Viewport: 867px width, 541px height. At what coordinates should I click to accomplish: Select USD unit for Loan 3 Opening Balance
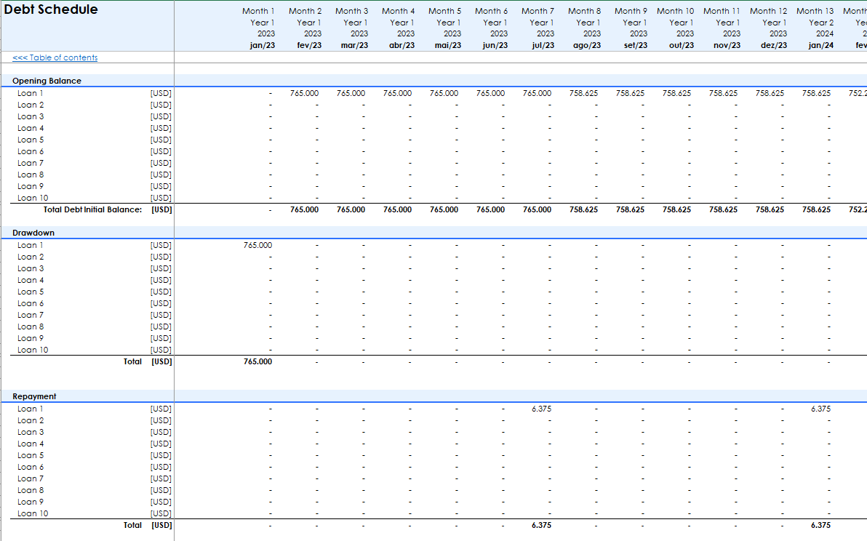pos(161,116)
